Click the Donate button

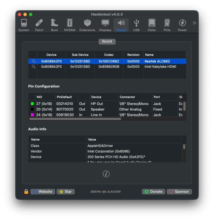coord(153,192)
